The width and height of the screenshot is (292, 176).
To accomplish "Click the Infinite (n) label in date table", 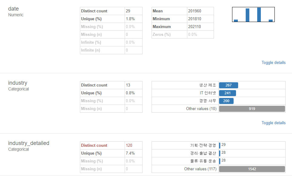I will coord(90,50).
